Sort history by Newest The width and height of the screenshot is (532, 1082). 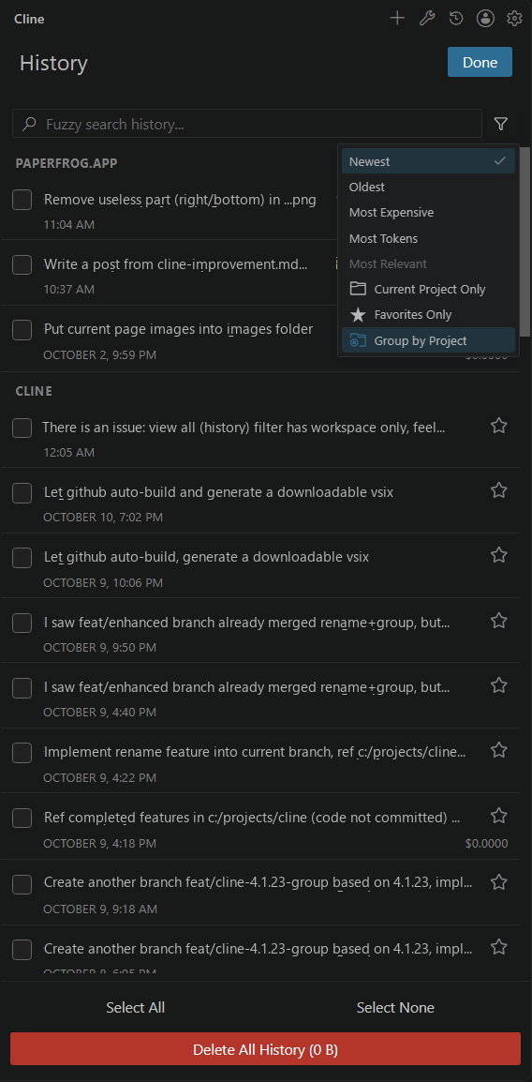click(428, 161)
